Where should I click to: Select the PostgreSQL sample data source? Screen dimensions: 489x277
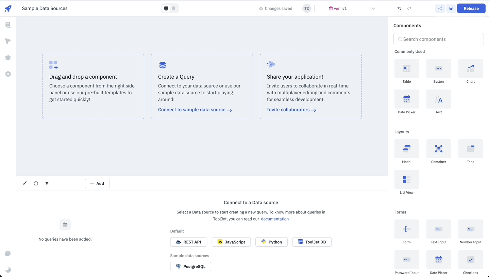click(190, 266)
